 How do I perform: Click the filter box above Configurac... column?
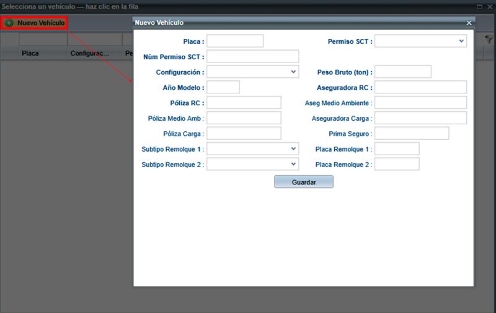coord(95,40)
